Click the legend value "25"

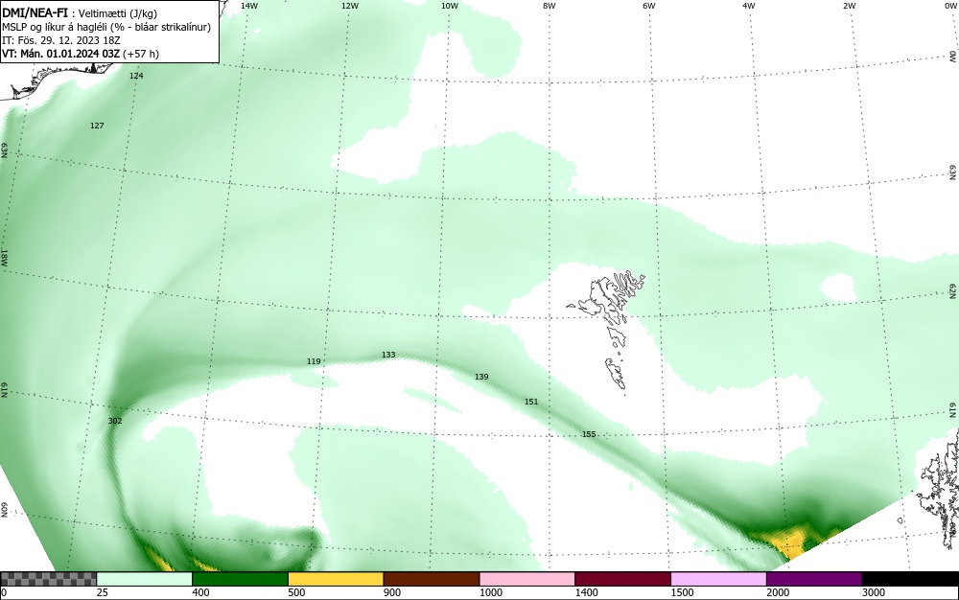[103, 592]
